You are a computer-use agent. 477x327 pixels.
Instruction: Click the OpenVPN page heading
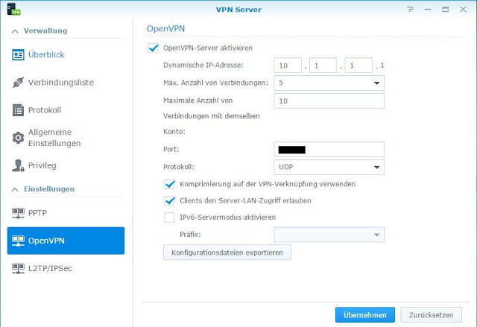pyautogui.click(x=165, y=28)
